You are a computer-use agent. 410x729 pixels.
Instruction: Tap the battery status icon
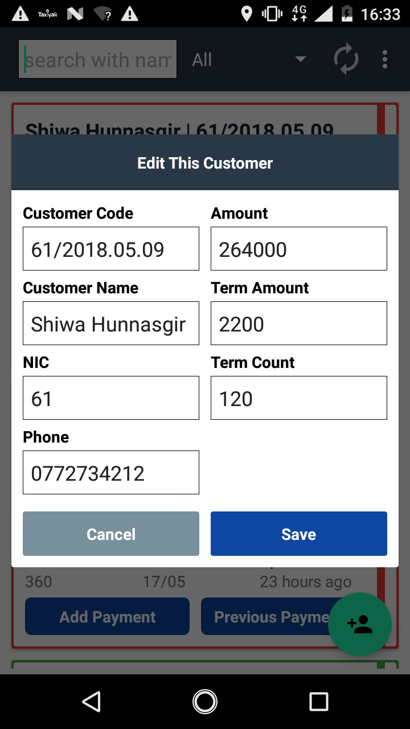[347, 14]
